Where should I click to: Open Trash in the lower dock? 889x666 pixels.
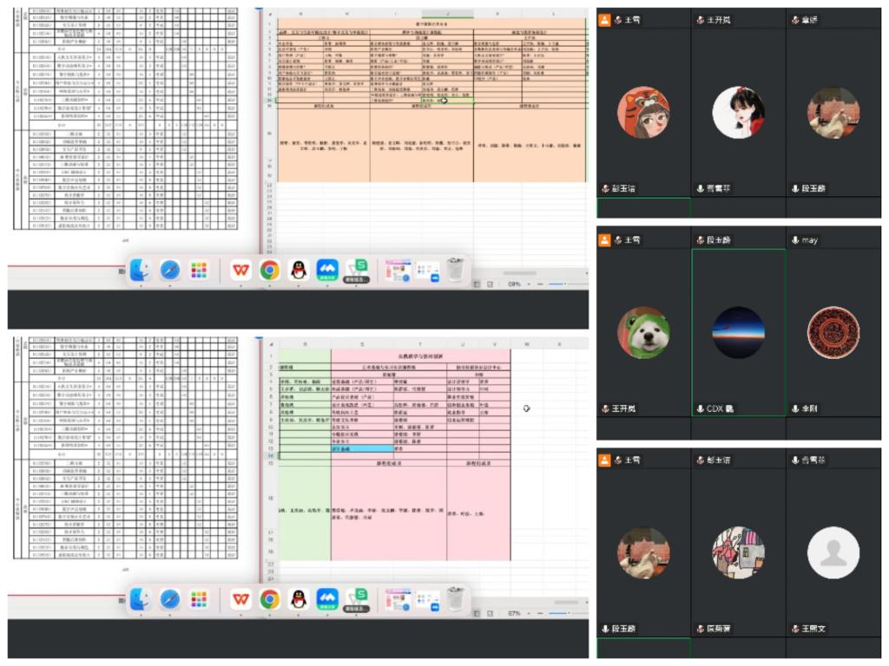point(455,598)
